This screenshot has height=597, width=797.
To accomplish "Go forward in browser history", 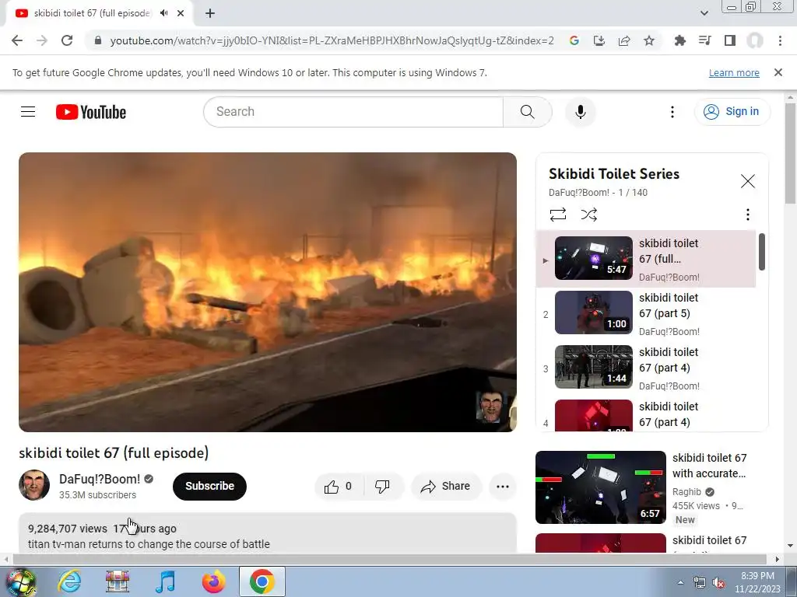I will (x=42, y=40).
